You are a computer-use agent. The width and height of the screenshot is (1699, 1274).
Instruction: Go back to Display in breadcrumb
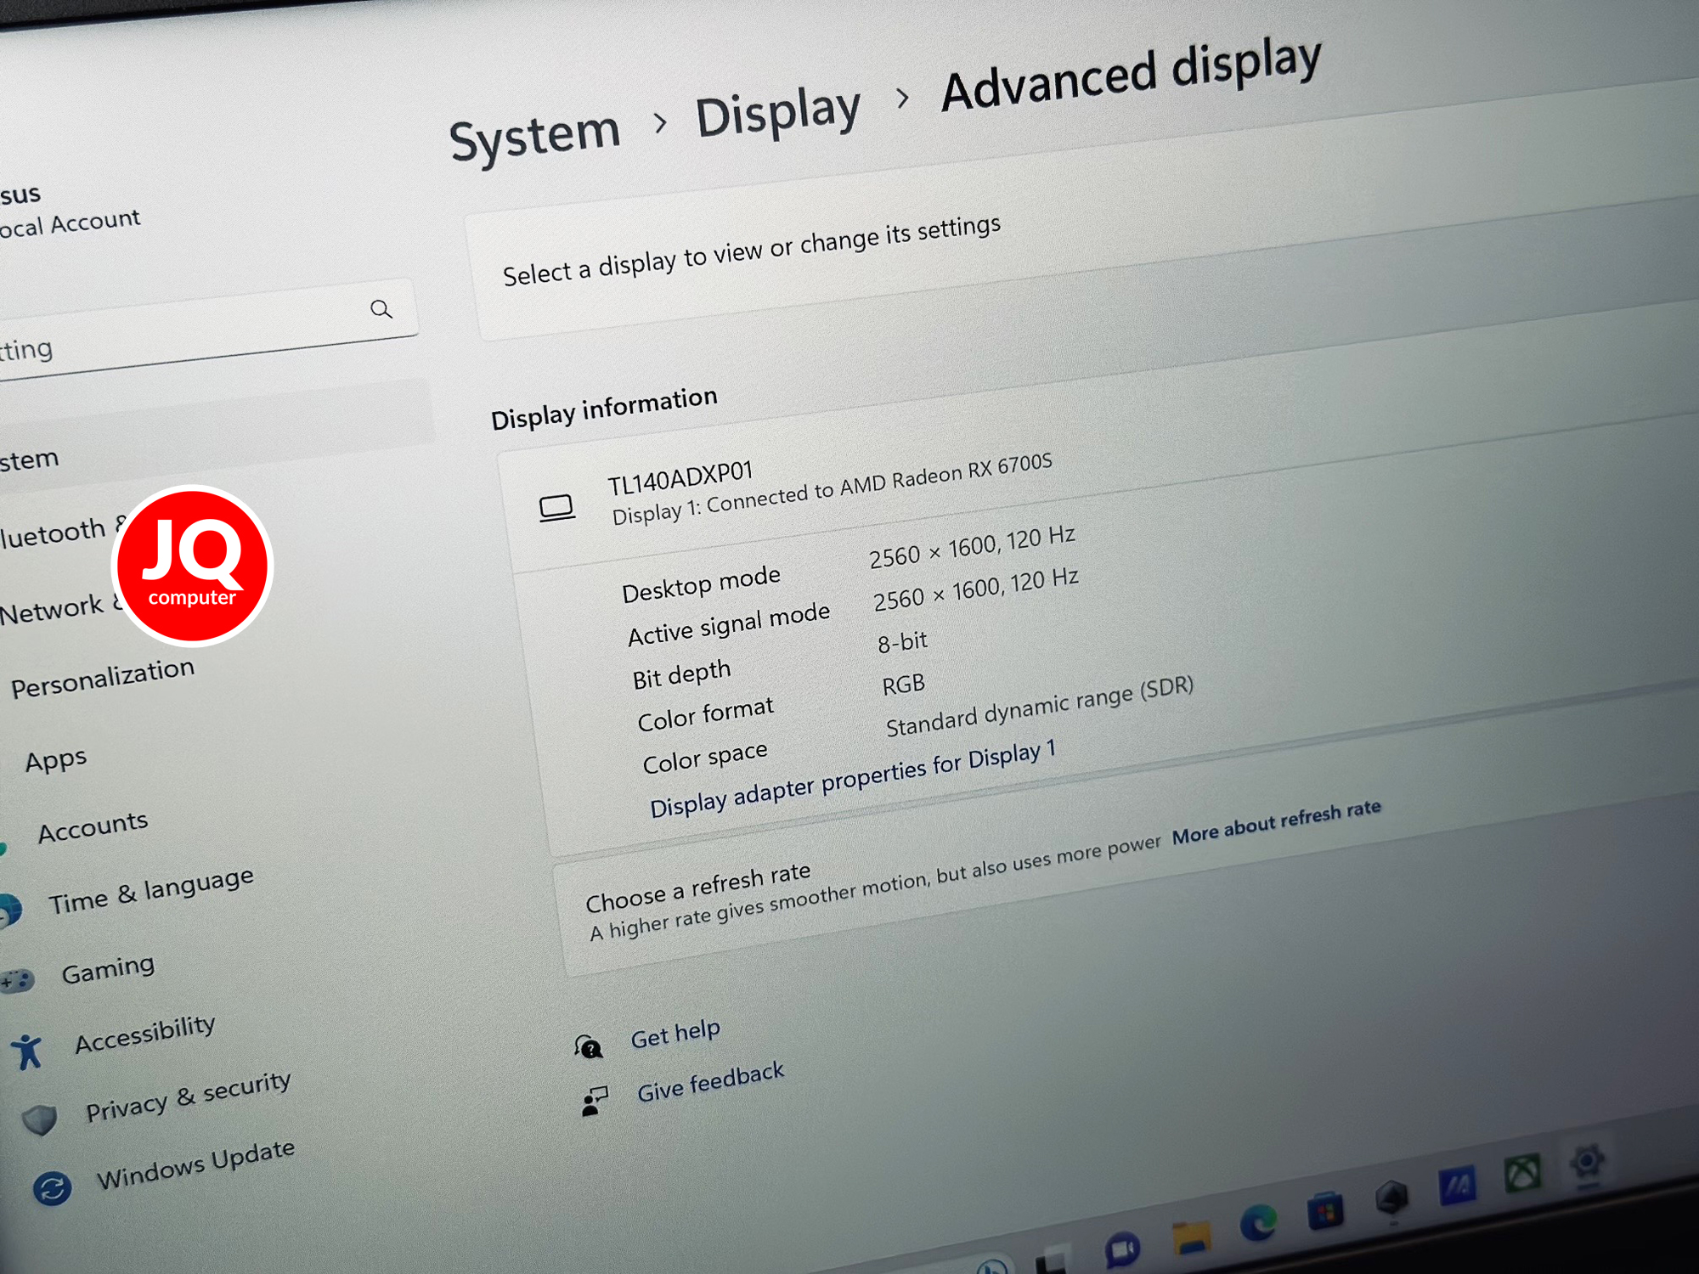778,112
